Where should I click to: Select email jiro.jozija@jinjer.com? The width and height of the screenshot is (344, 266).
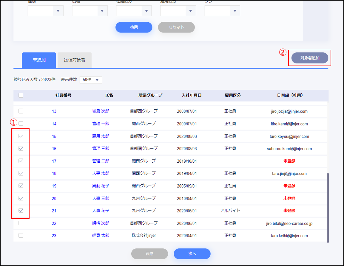point(289,111)
